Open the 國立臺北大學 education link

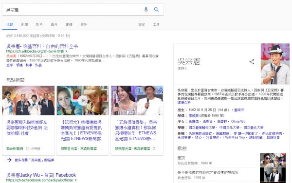click(x=254, y=128)
